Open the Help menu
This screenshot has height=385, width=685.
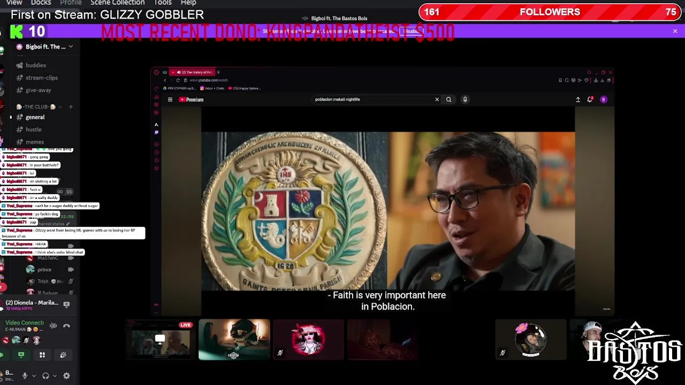188,3
